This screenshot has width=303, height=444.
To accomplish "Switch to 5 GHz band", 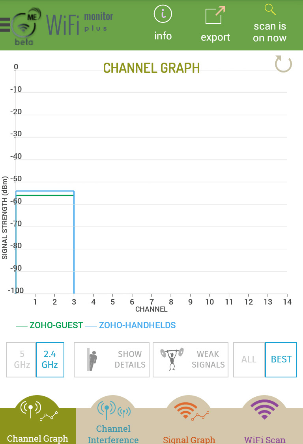I will pos(22,359).
